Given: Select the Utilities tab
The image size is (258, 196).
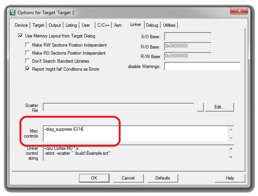Looking at the screenshot, I should [x=169, y=25].
